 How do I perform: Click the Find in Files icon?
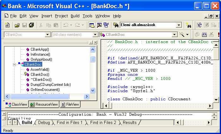tap(116, 25)
